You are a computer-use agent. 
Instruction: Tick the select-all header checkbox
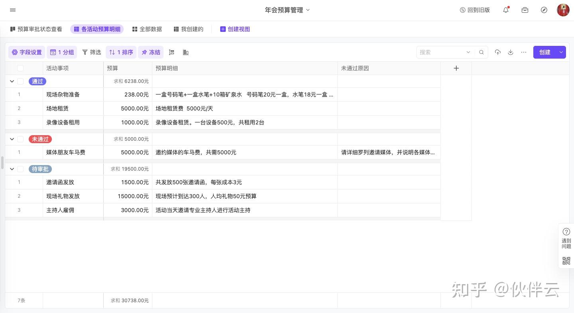[x=20, y=68]
